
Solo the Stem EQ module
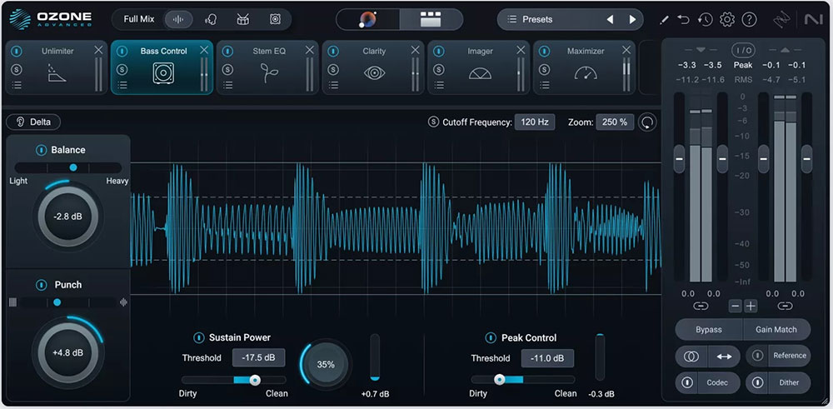pyautogui.click(x=228, y=70)
